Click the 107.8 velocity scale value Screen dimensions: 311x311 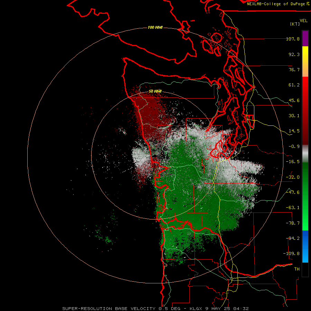(x=293, y=39)
